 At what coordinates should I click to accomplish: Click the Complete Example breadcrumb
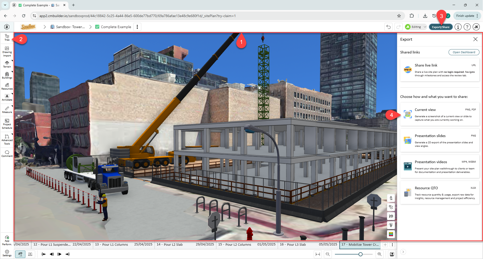pos(113,27)
